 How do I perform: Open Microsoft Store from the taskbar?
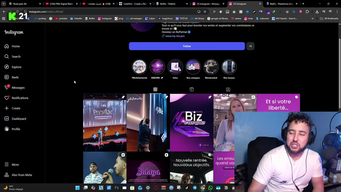(x=132, y=188)
